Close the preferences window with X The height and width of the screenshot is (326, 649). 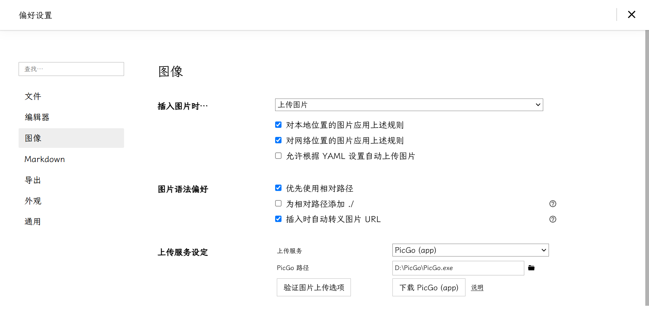631,15
